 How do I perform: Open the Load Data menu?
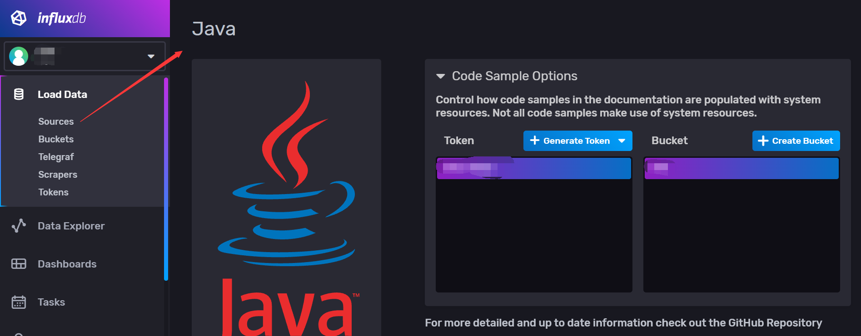coord(62,94)
